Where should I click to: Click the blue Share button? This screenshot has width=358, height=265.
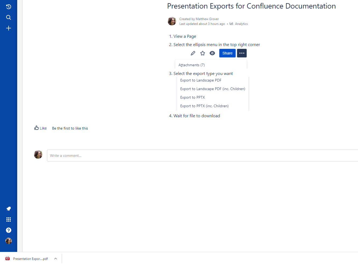(227, 53)
